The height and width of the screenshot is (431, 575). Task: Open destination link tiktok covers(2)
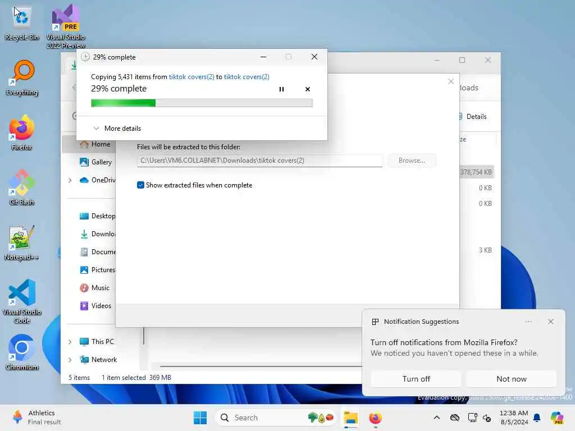point(247,76)
